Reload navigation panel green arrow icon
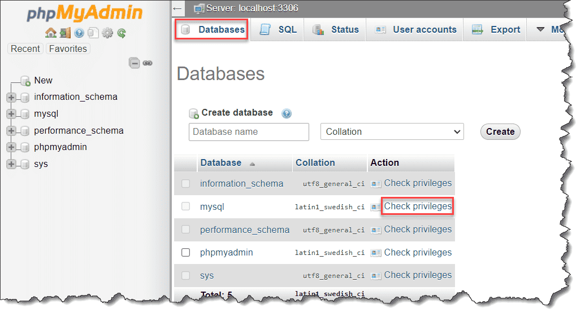This screenshot has width=585, height=317. coord(122,33)
